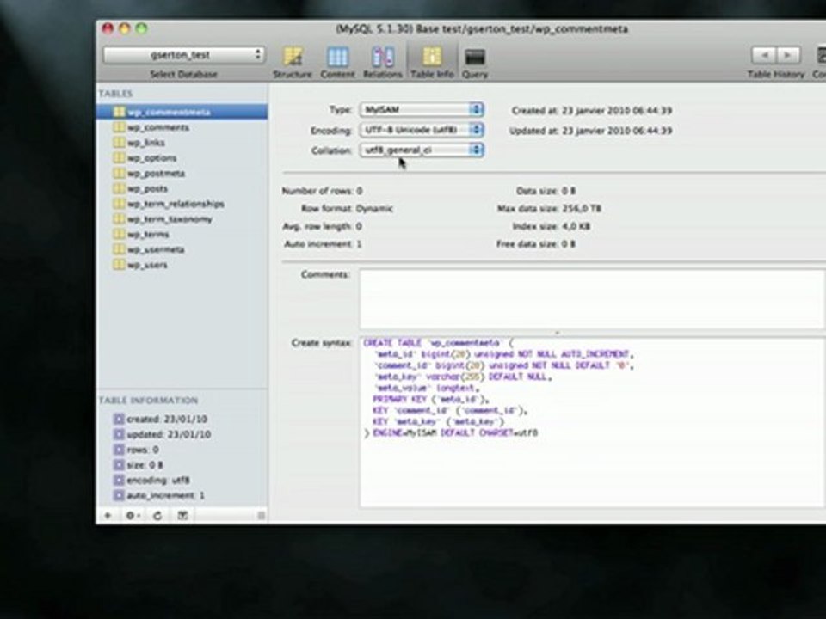Select the Table Info view
Image resolution: width=826 pixels, height=619 pixels.
tap(432, 62)
